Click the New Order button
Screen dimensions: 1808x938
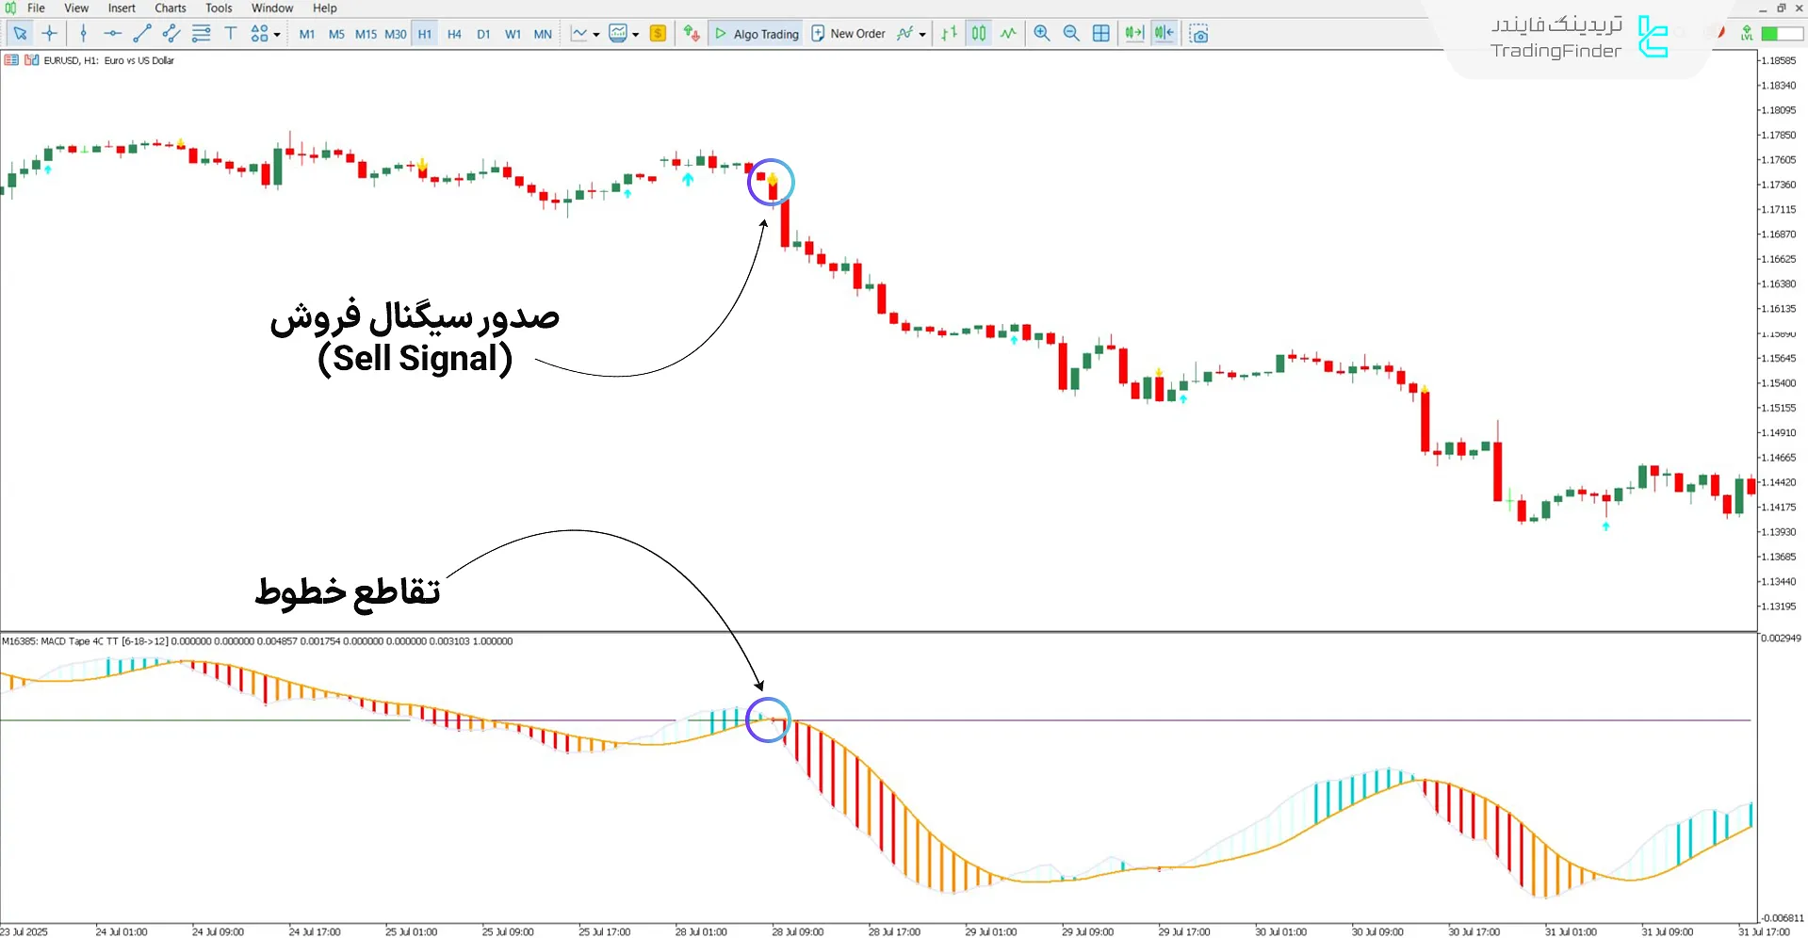pos(848,34)
